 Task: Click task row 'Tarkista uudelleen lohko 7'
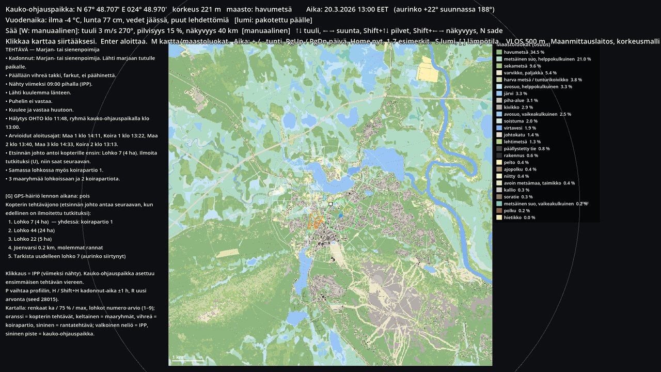67,256
